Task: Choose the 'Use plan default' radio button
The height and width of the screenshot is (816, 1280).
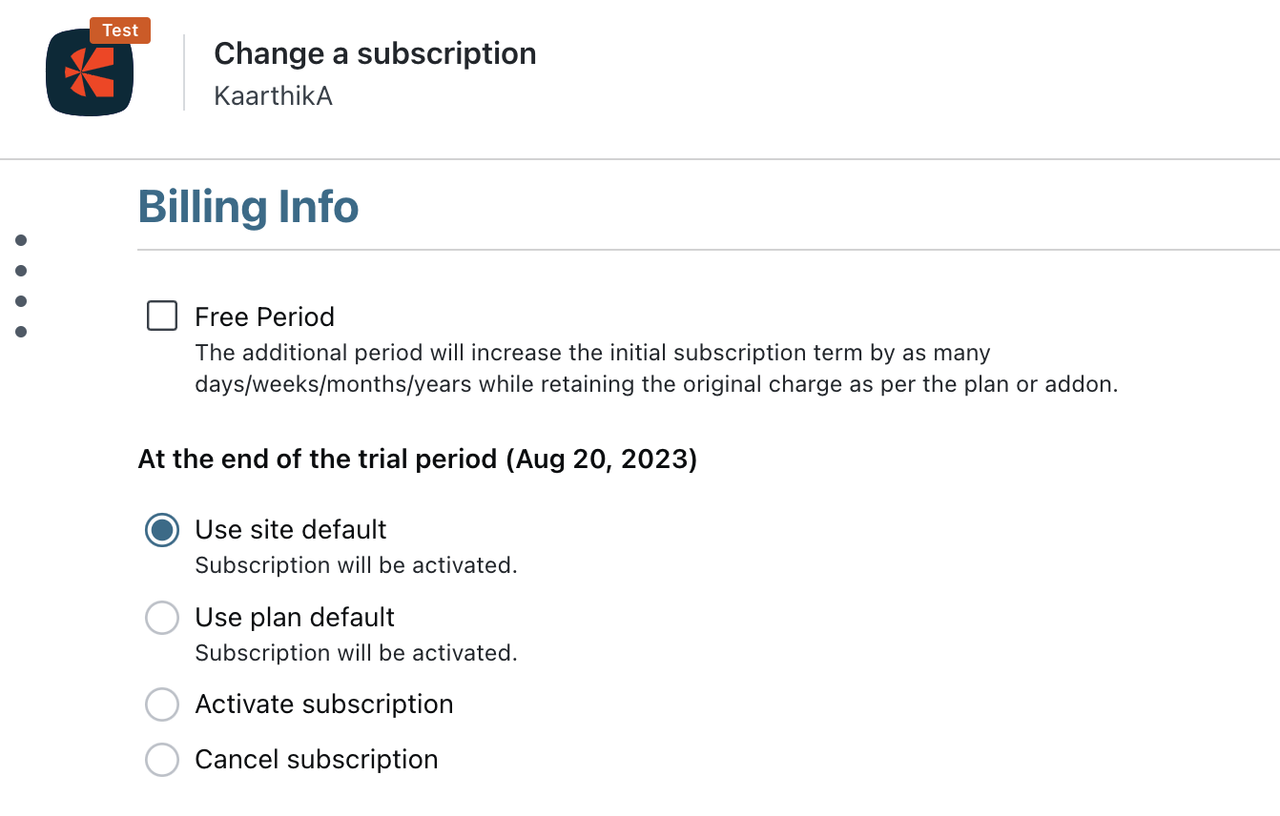Action: 162,618
